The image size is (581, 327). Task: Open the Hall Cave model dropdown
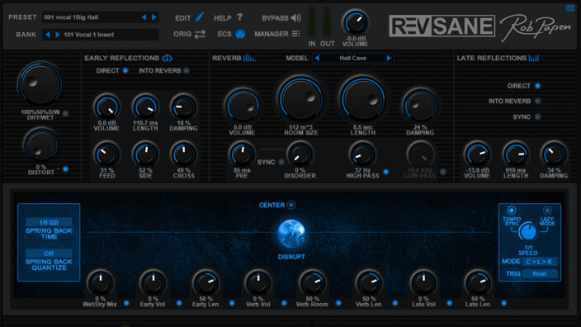click(352, 58)
